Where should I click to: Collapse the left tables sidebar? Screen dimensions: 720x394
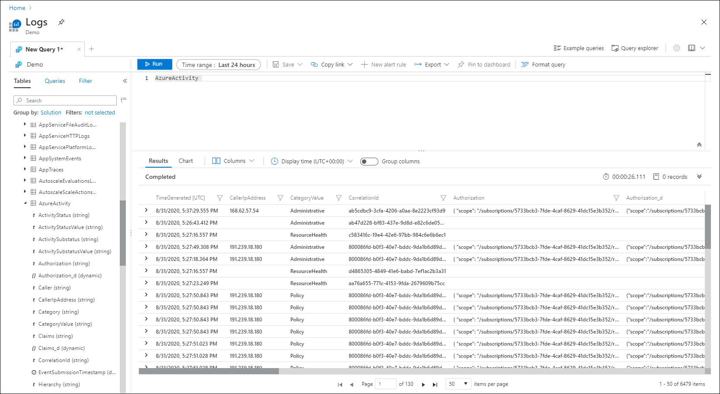pos(125,81)
